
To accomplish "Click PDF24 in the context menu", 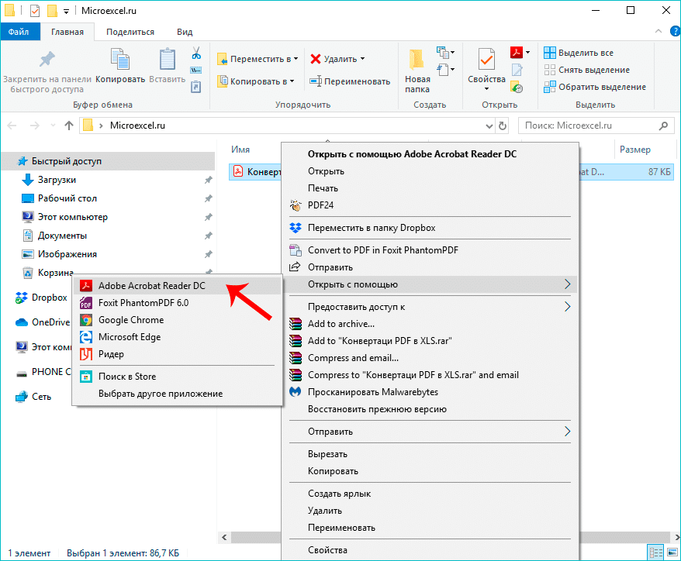I will 320,205.
